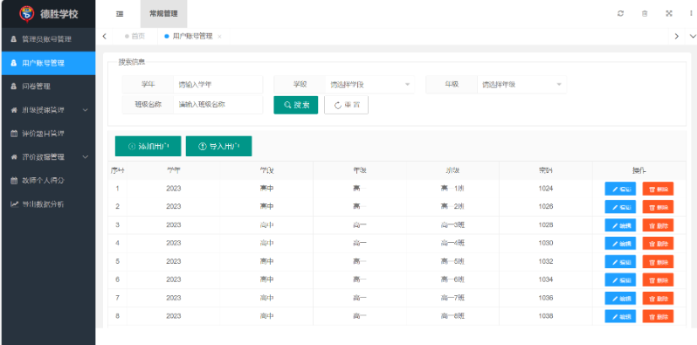Screen dimensions: 697x345
Task: Click the cell value 1026
Action: click(545, 206)
